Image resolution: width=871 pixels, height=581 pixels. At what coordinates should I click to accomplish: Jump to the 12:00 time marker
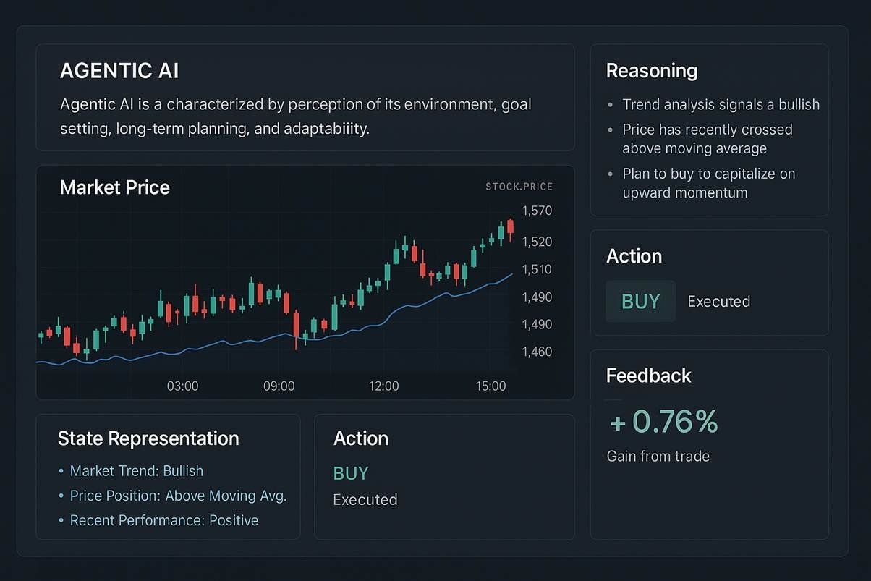pos(383,386)
